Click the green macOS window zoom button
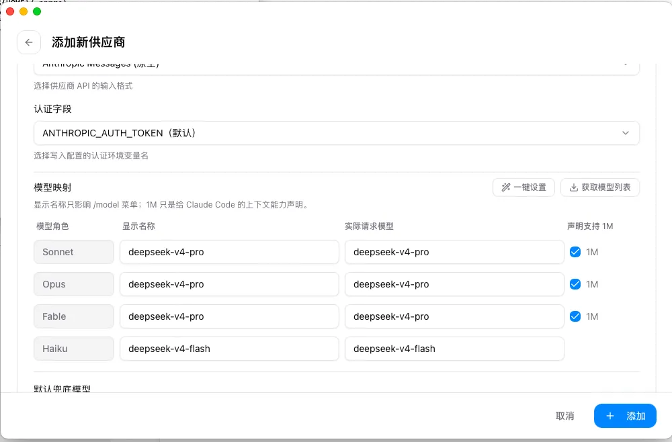This screenshot has height=442, width=672. pyautogui.click(x=37, y=11)
